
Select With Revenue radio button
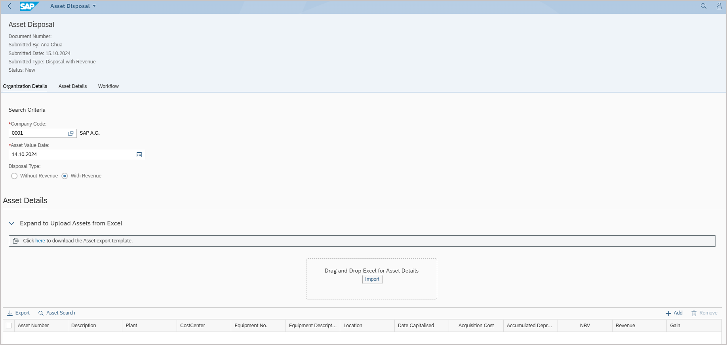[65, 176]
